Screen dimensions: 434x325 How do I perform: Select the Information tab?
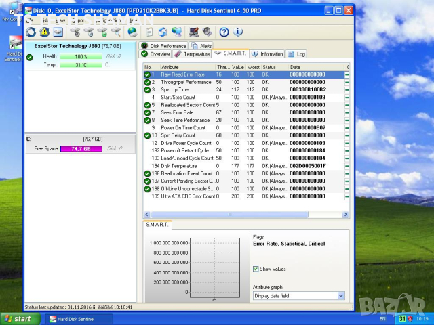(x=267, y=53)
